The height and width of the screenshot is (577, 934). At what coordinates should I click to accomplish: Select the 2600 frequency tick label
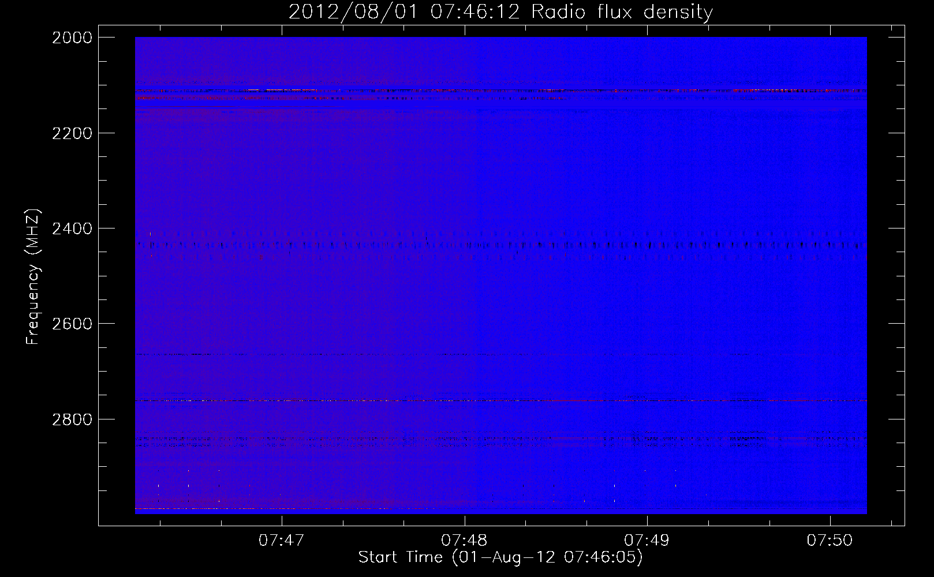pyautogui.click(x=72, y=324)
